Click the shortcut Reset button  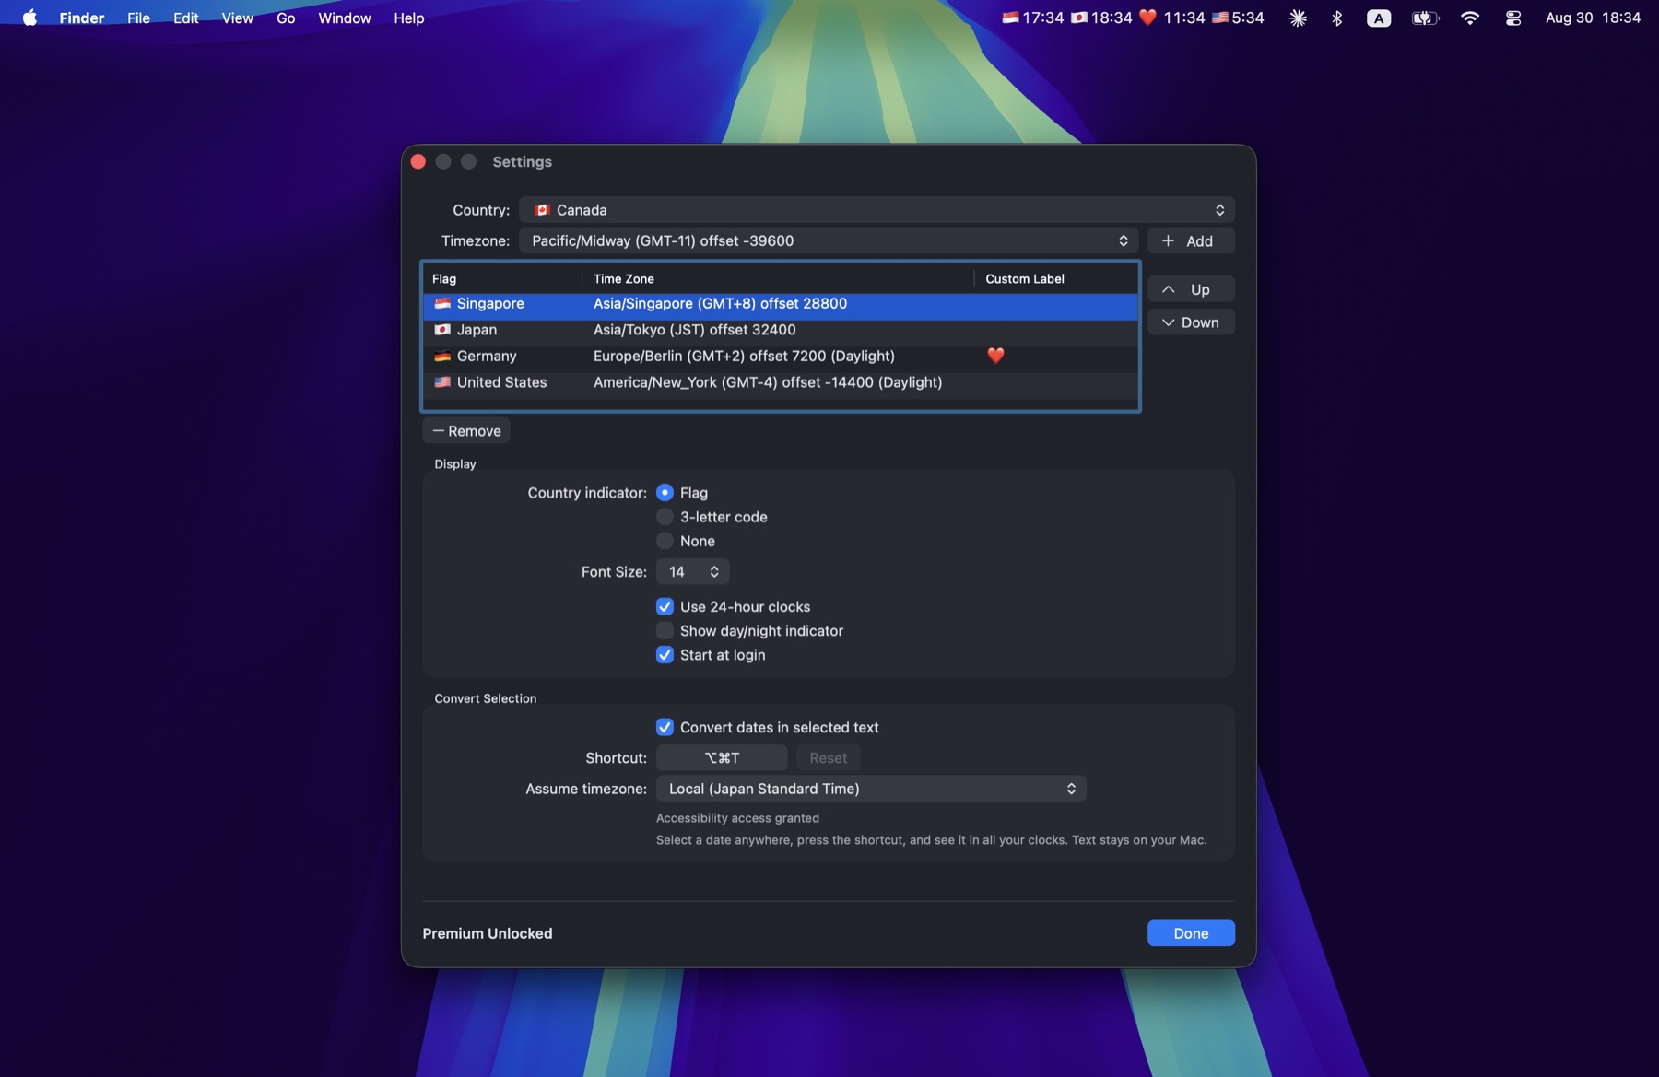[828, 757]
